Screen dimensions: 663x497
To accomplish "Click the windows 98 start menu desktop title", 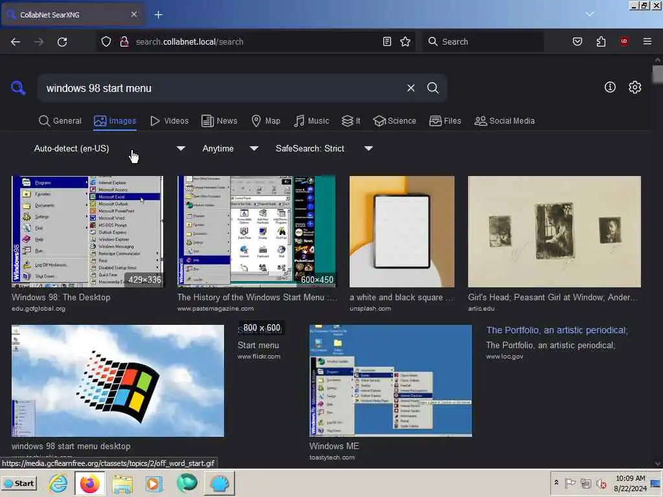I will 71,446.
